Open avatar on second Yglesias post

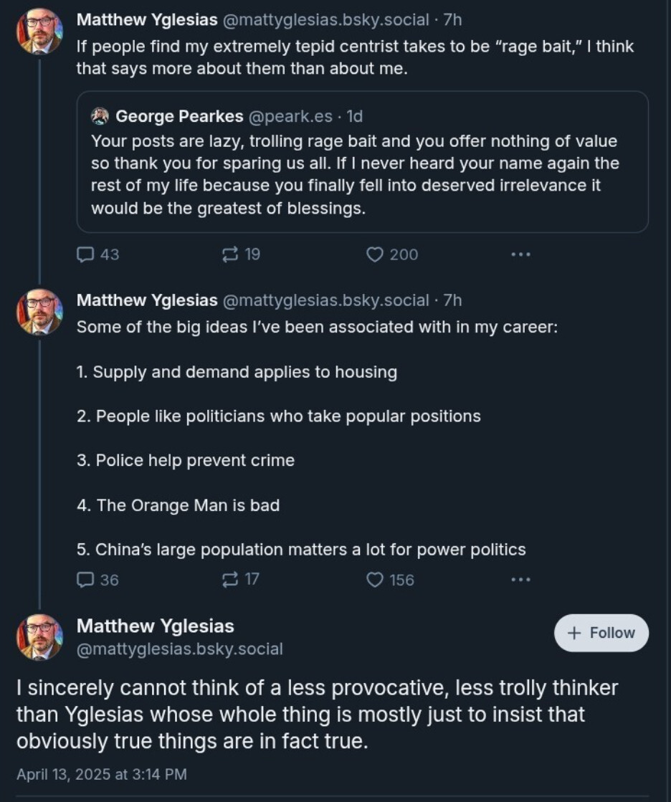40,312
